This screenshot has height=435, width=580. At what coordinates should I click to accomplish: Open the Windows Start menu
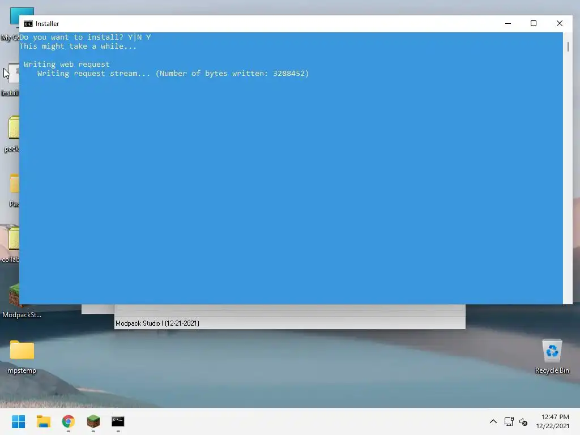pos(18,421)
